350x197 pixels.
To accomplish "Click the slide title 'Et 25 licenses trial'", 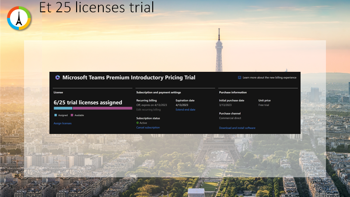I will 96,7.
